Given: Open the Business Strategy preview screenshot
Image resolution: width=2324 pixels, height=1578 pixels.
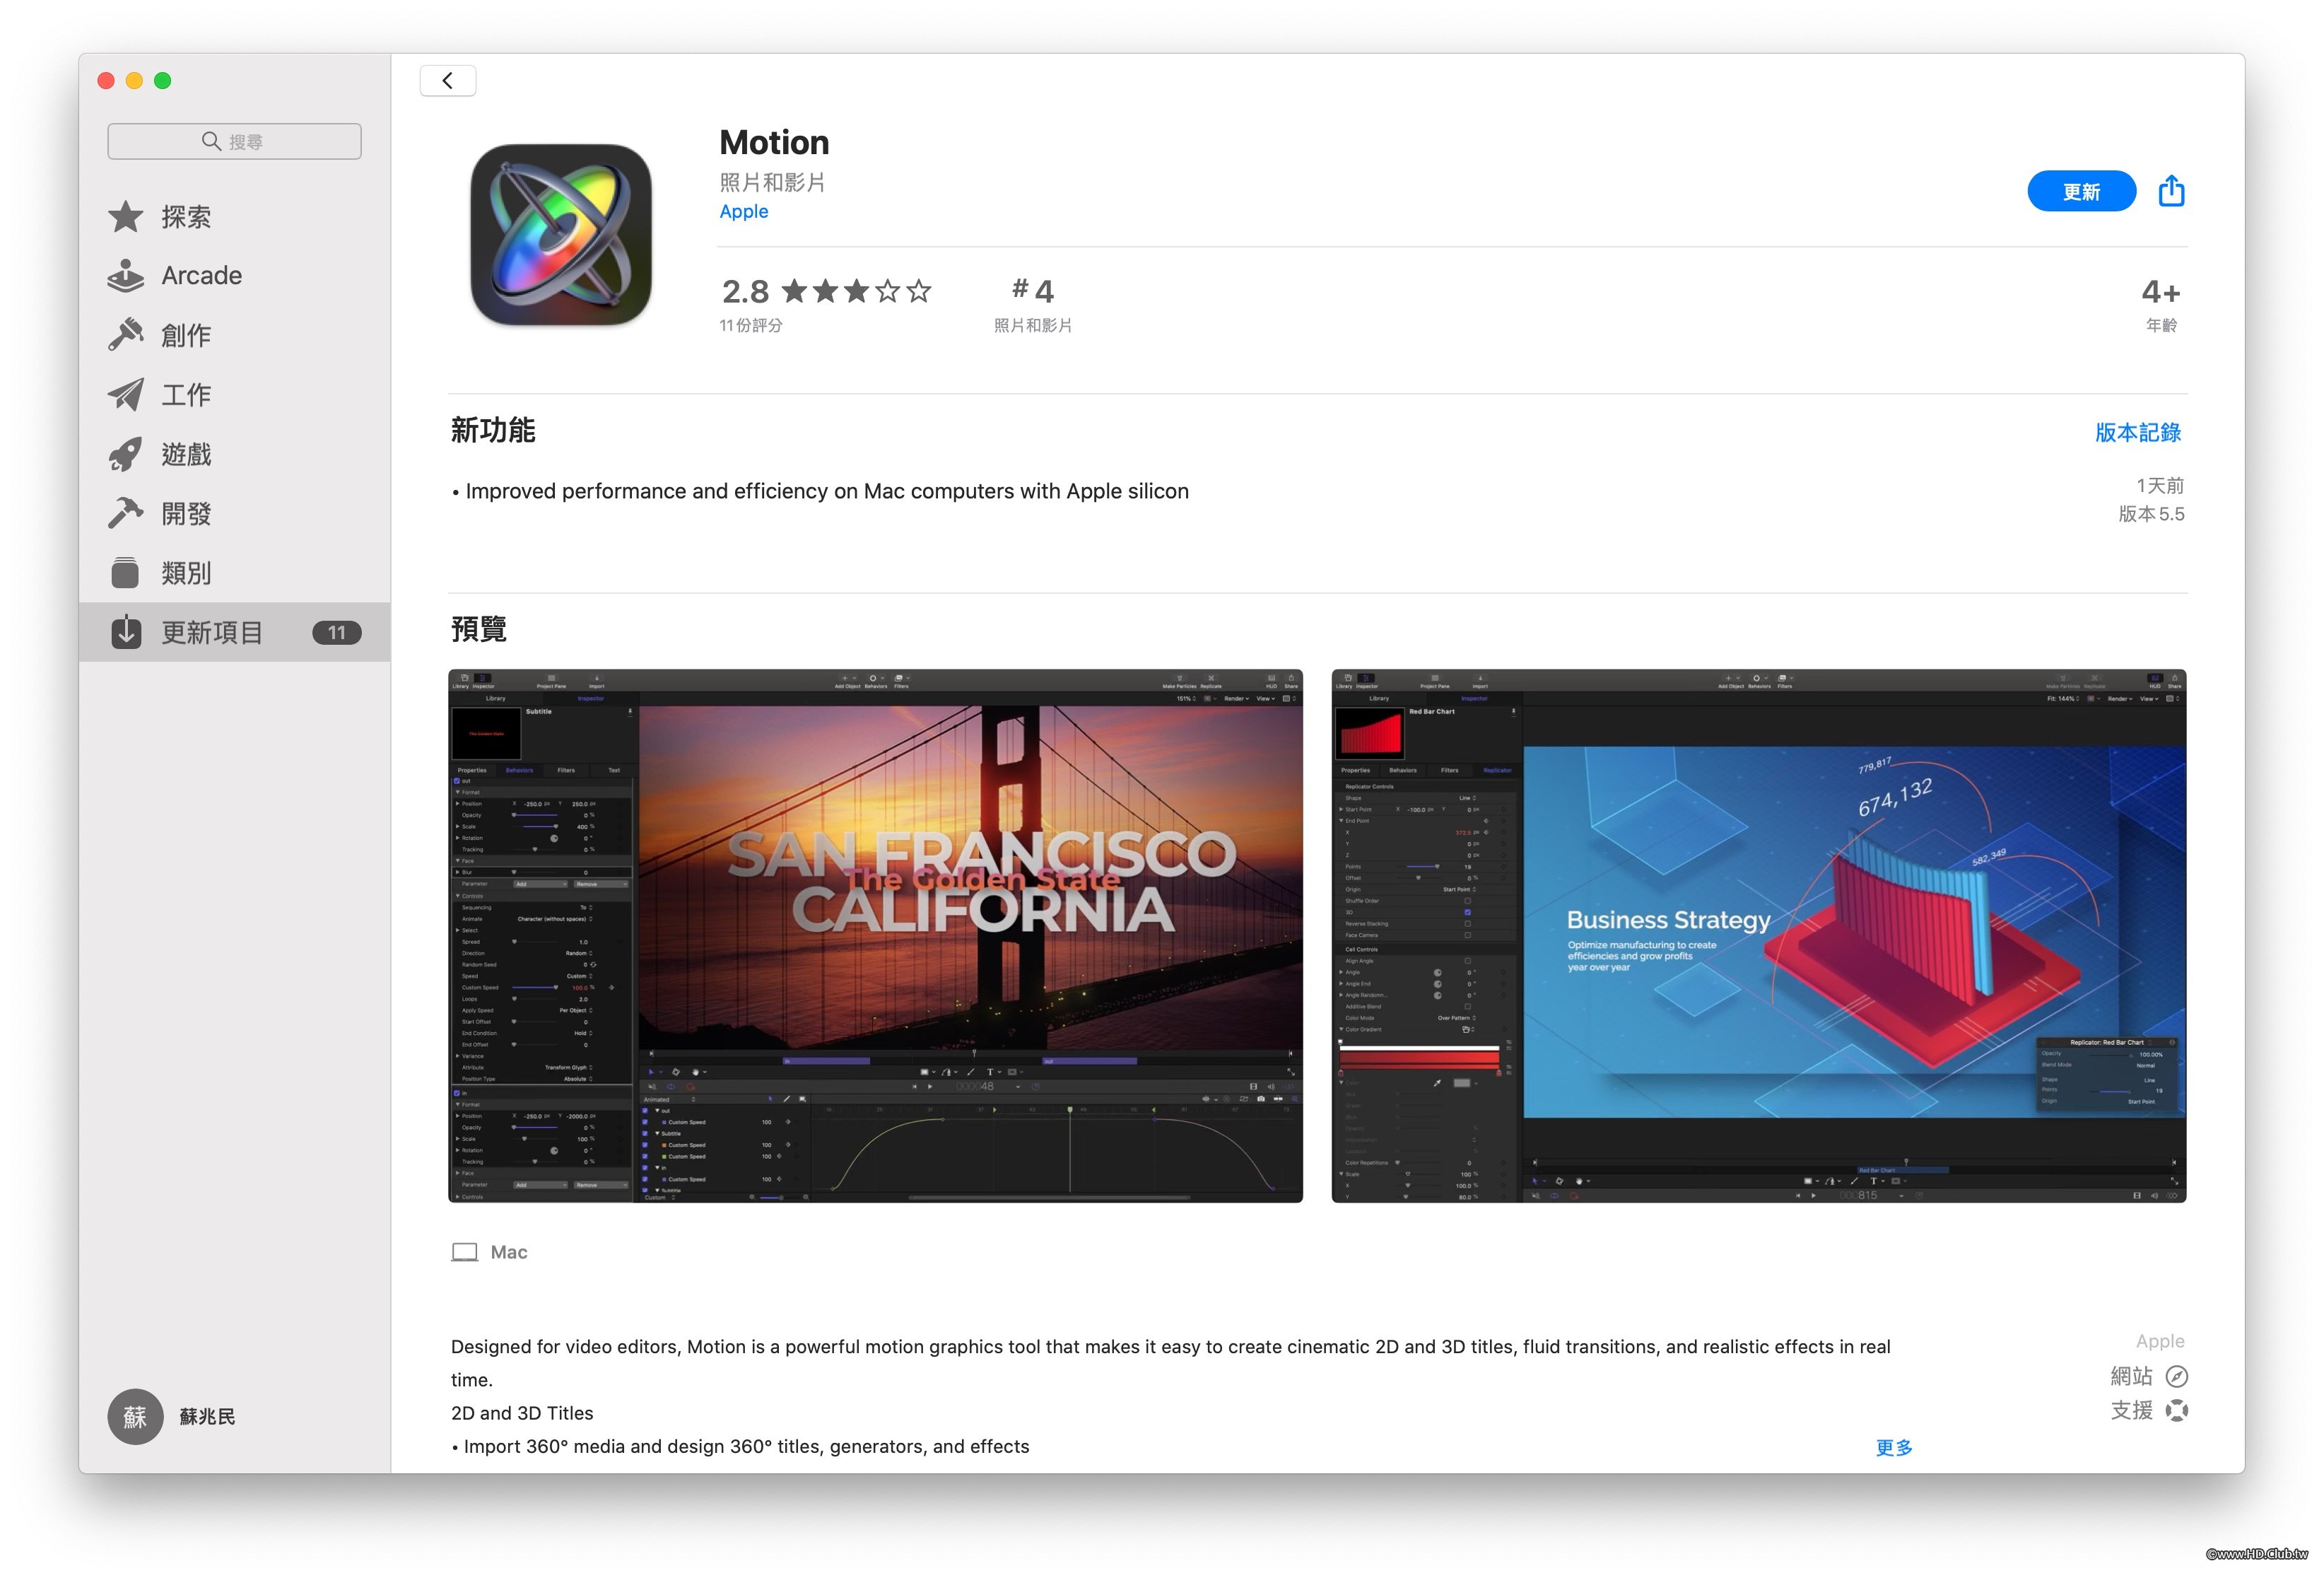Looking at the screenshot, I should click(x=1758, y=935).
